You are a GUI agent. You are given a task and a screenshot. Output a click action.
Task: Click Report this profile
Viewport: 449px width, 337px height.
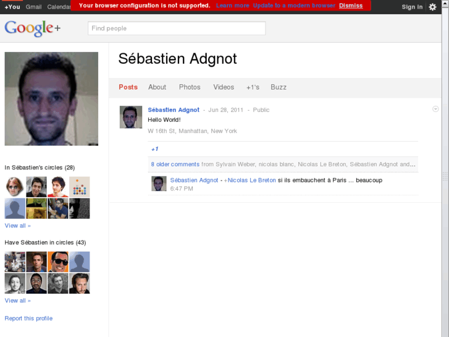(x=28, y=318)
